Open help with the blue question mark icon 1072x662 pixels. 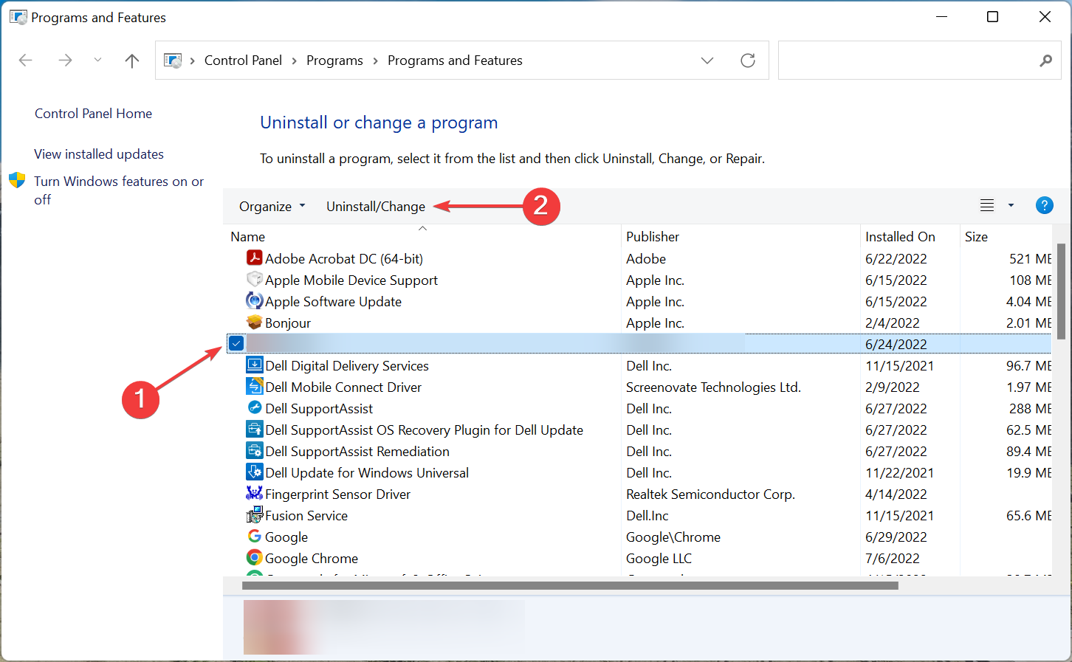1044,205
